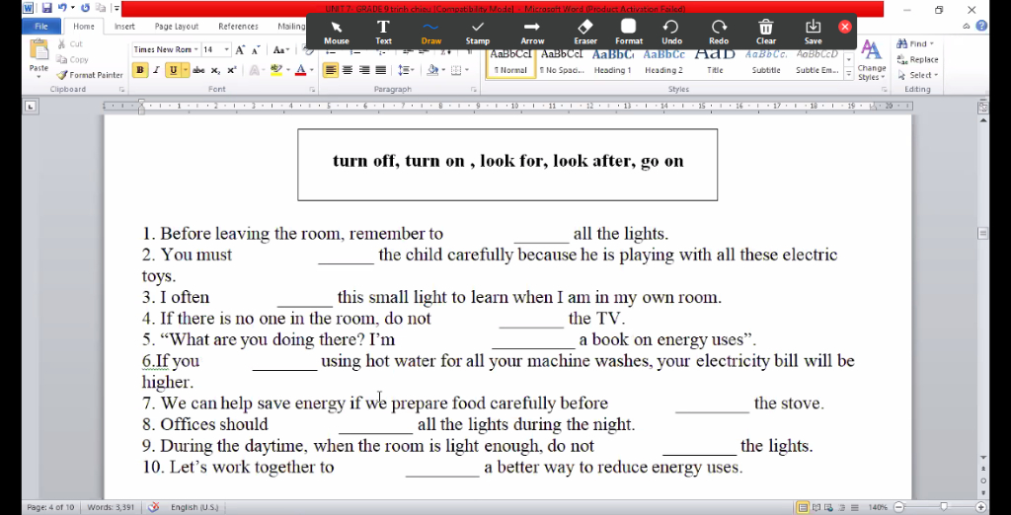Zoom out with minus button
The width and height of the screenshot is (1011, 515).
click(900, 508)
